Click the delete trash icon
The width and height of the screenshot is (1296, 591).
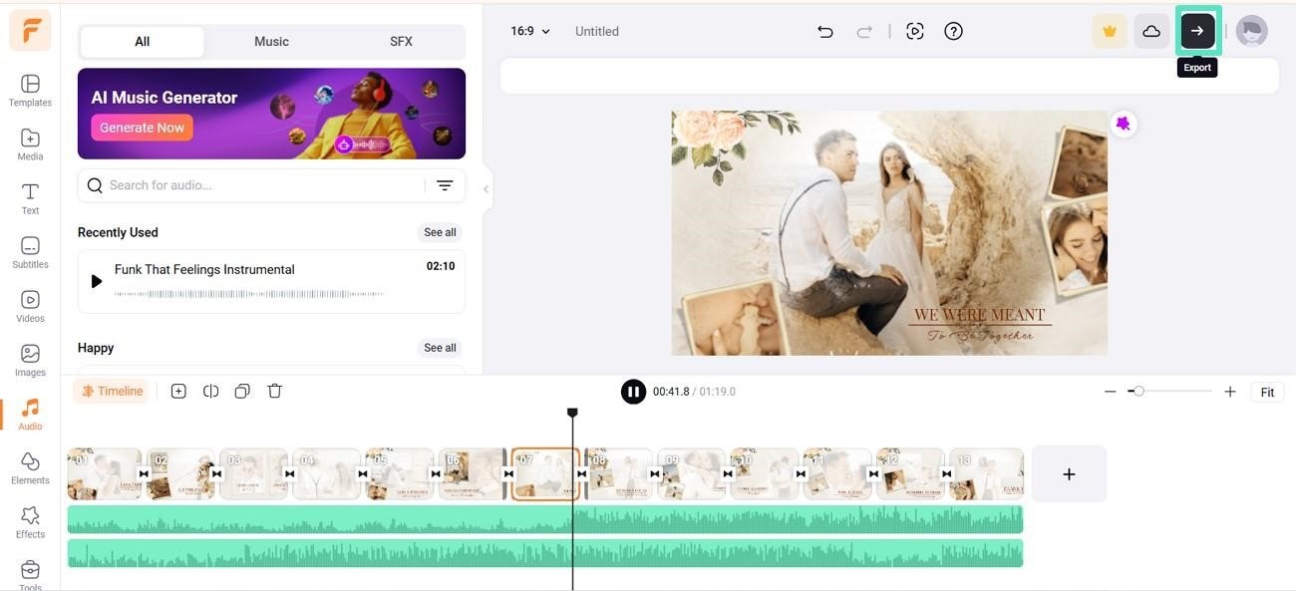pyautogui.click(x=275, y=392)
